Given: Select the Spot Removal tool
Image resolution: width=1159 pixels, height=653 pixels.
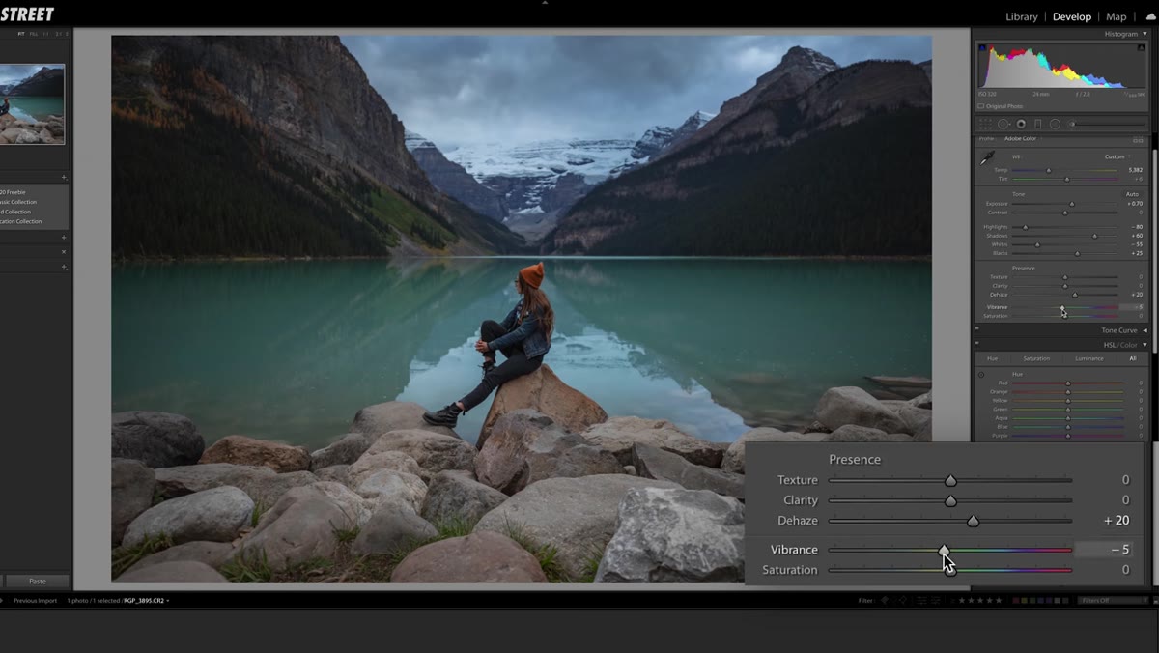Looking at the screenshot, I should 1004,124.
